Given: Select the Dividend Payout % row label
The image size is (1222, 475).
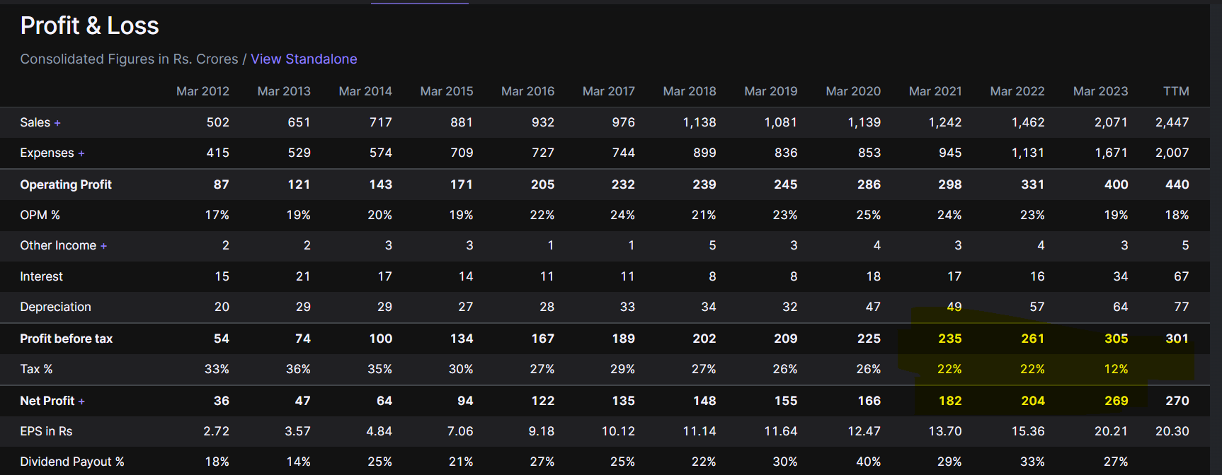Looking at the screenshot, I should click(72, 462).
